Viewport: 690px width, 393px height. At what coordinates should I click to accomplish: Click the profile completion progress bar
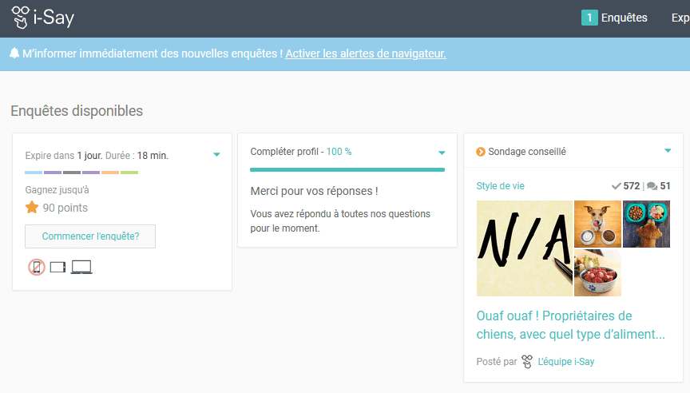347,169
